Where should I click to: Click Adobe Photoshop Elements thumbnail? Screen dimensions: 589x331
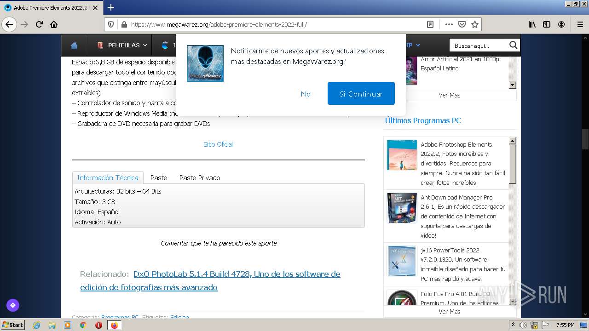402,155
